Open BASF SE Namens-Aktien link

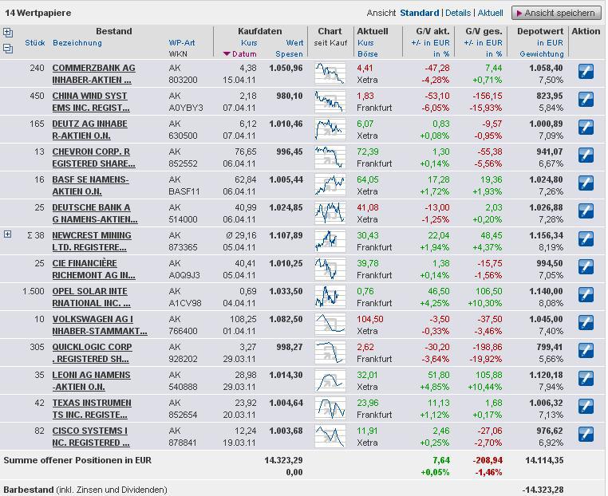[90, 185]
